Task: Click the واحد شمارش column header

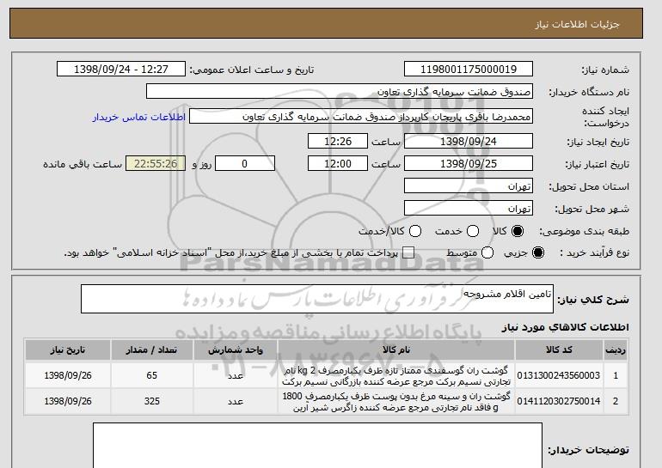Action: pyautogui.click(x=236, y=350)
